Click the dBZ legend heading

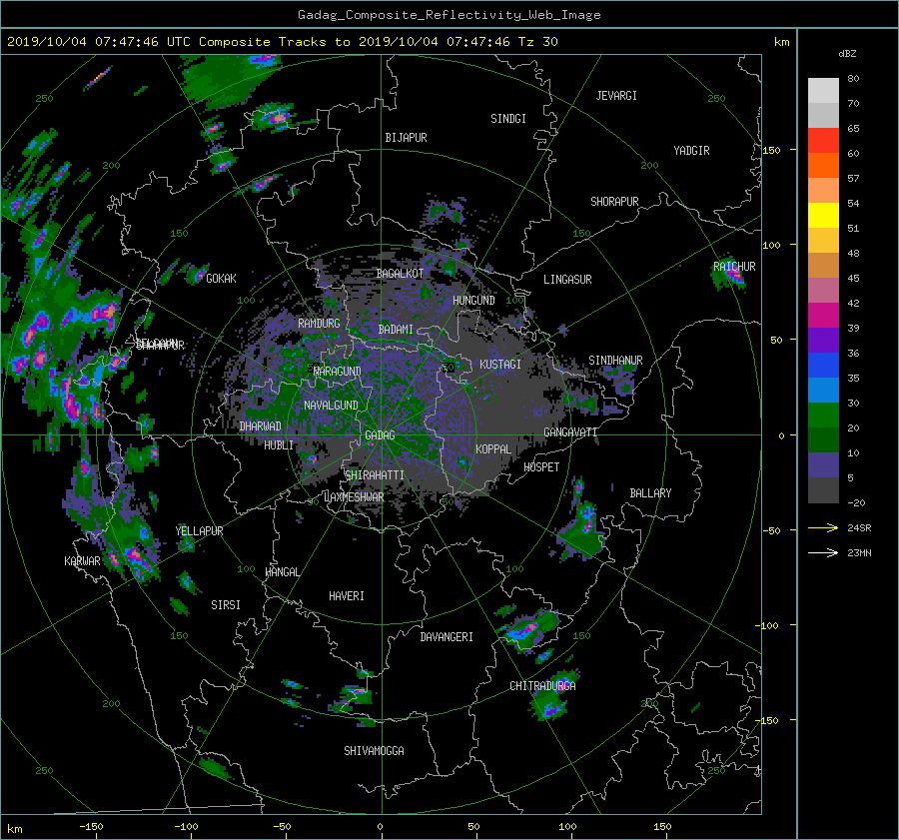pos(847,54)
